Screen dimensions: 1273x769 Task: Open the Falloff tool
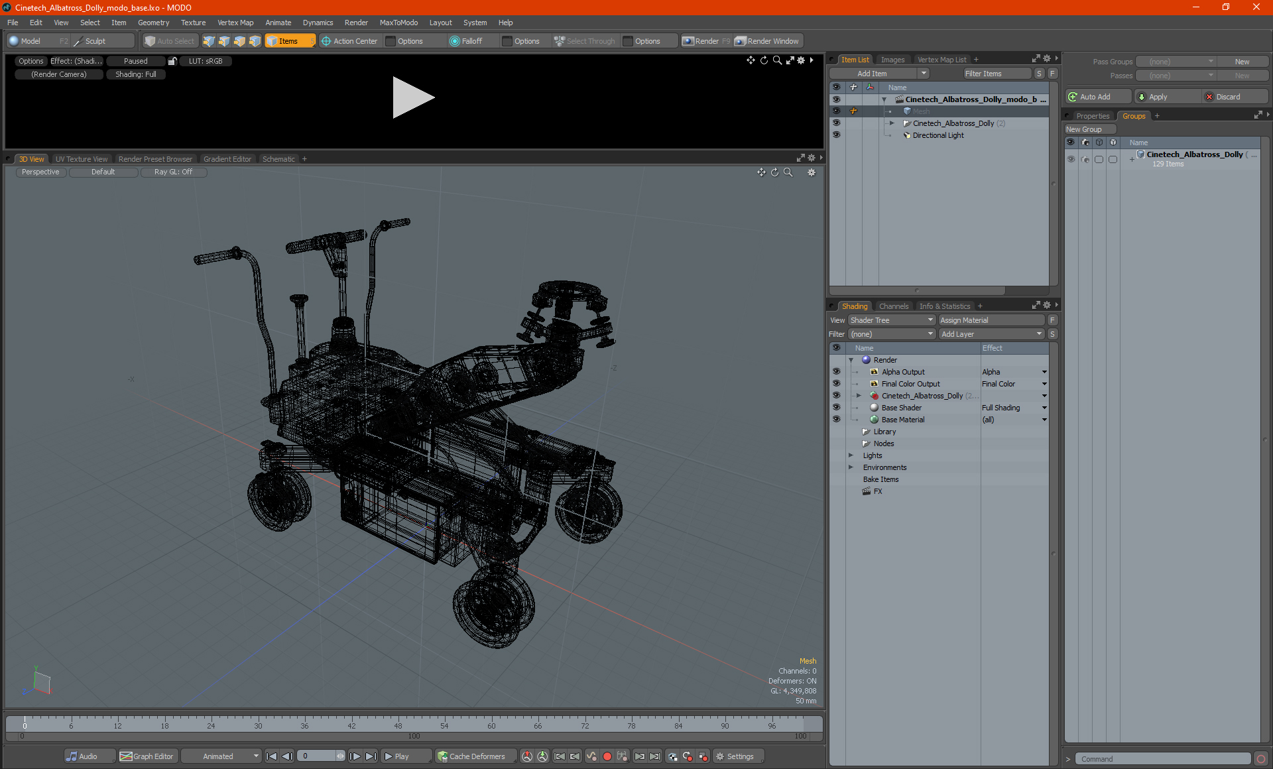(x=466, y=41)
